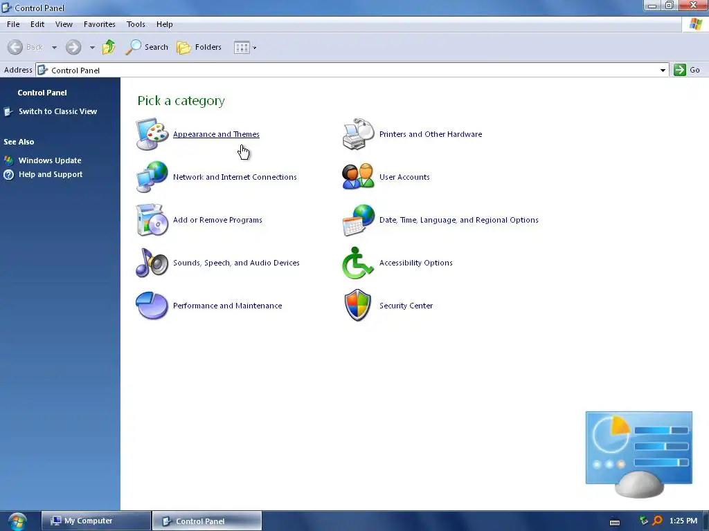Open the User Accounts link
Image resolution: width=709 pixels, height=531 pixels.
[x=404, y=177]
